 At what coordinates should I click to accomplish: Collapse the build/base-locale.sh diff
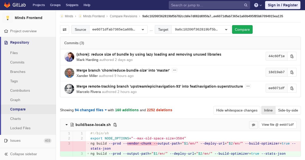67,125
